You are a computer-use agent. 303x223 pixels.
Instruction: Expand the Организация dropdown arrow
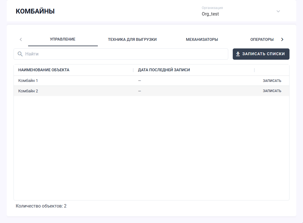click(x=278, y=11)
